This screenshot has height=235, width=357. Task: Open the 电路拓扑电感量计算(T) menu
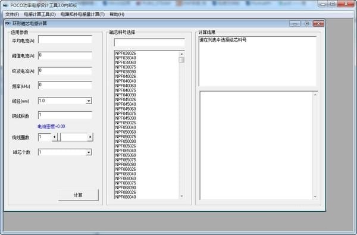coord(83,14)
